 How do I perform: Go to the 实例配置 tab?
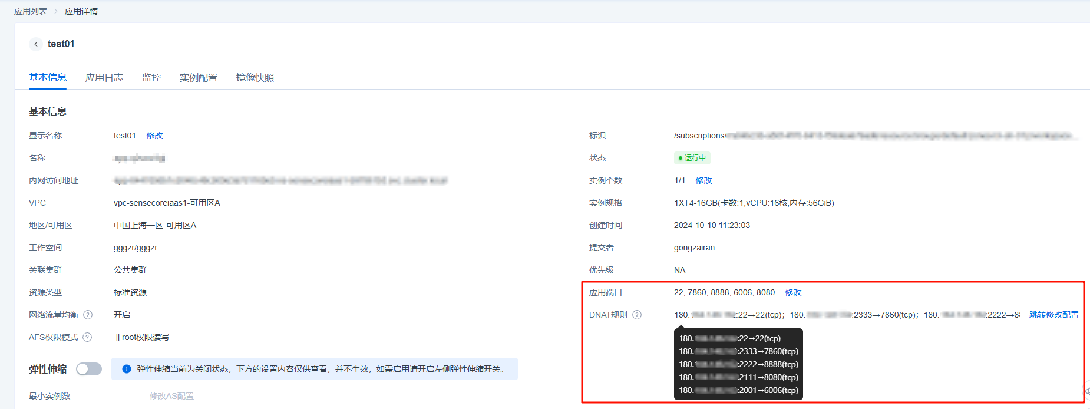pos(199,78)
